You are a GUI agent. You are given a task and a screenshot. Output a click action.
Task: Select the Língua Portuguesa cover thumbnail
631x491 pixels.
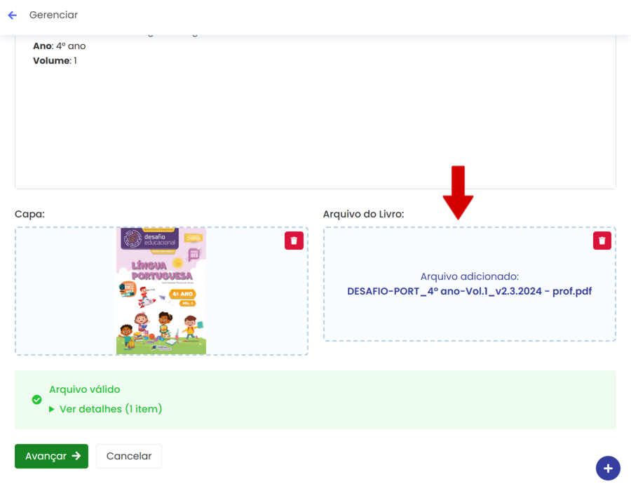click(x=161, y=290)
